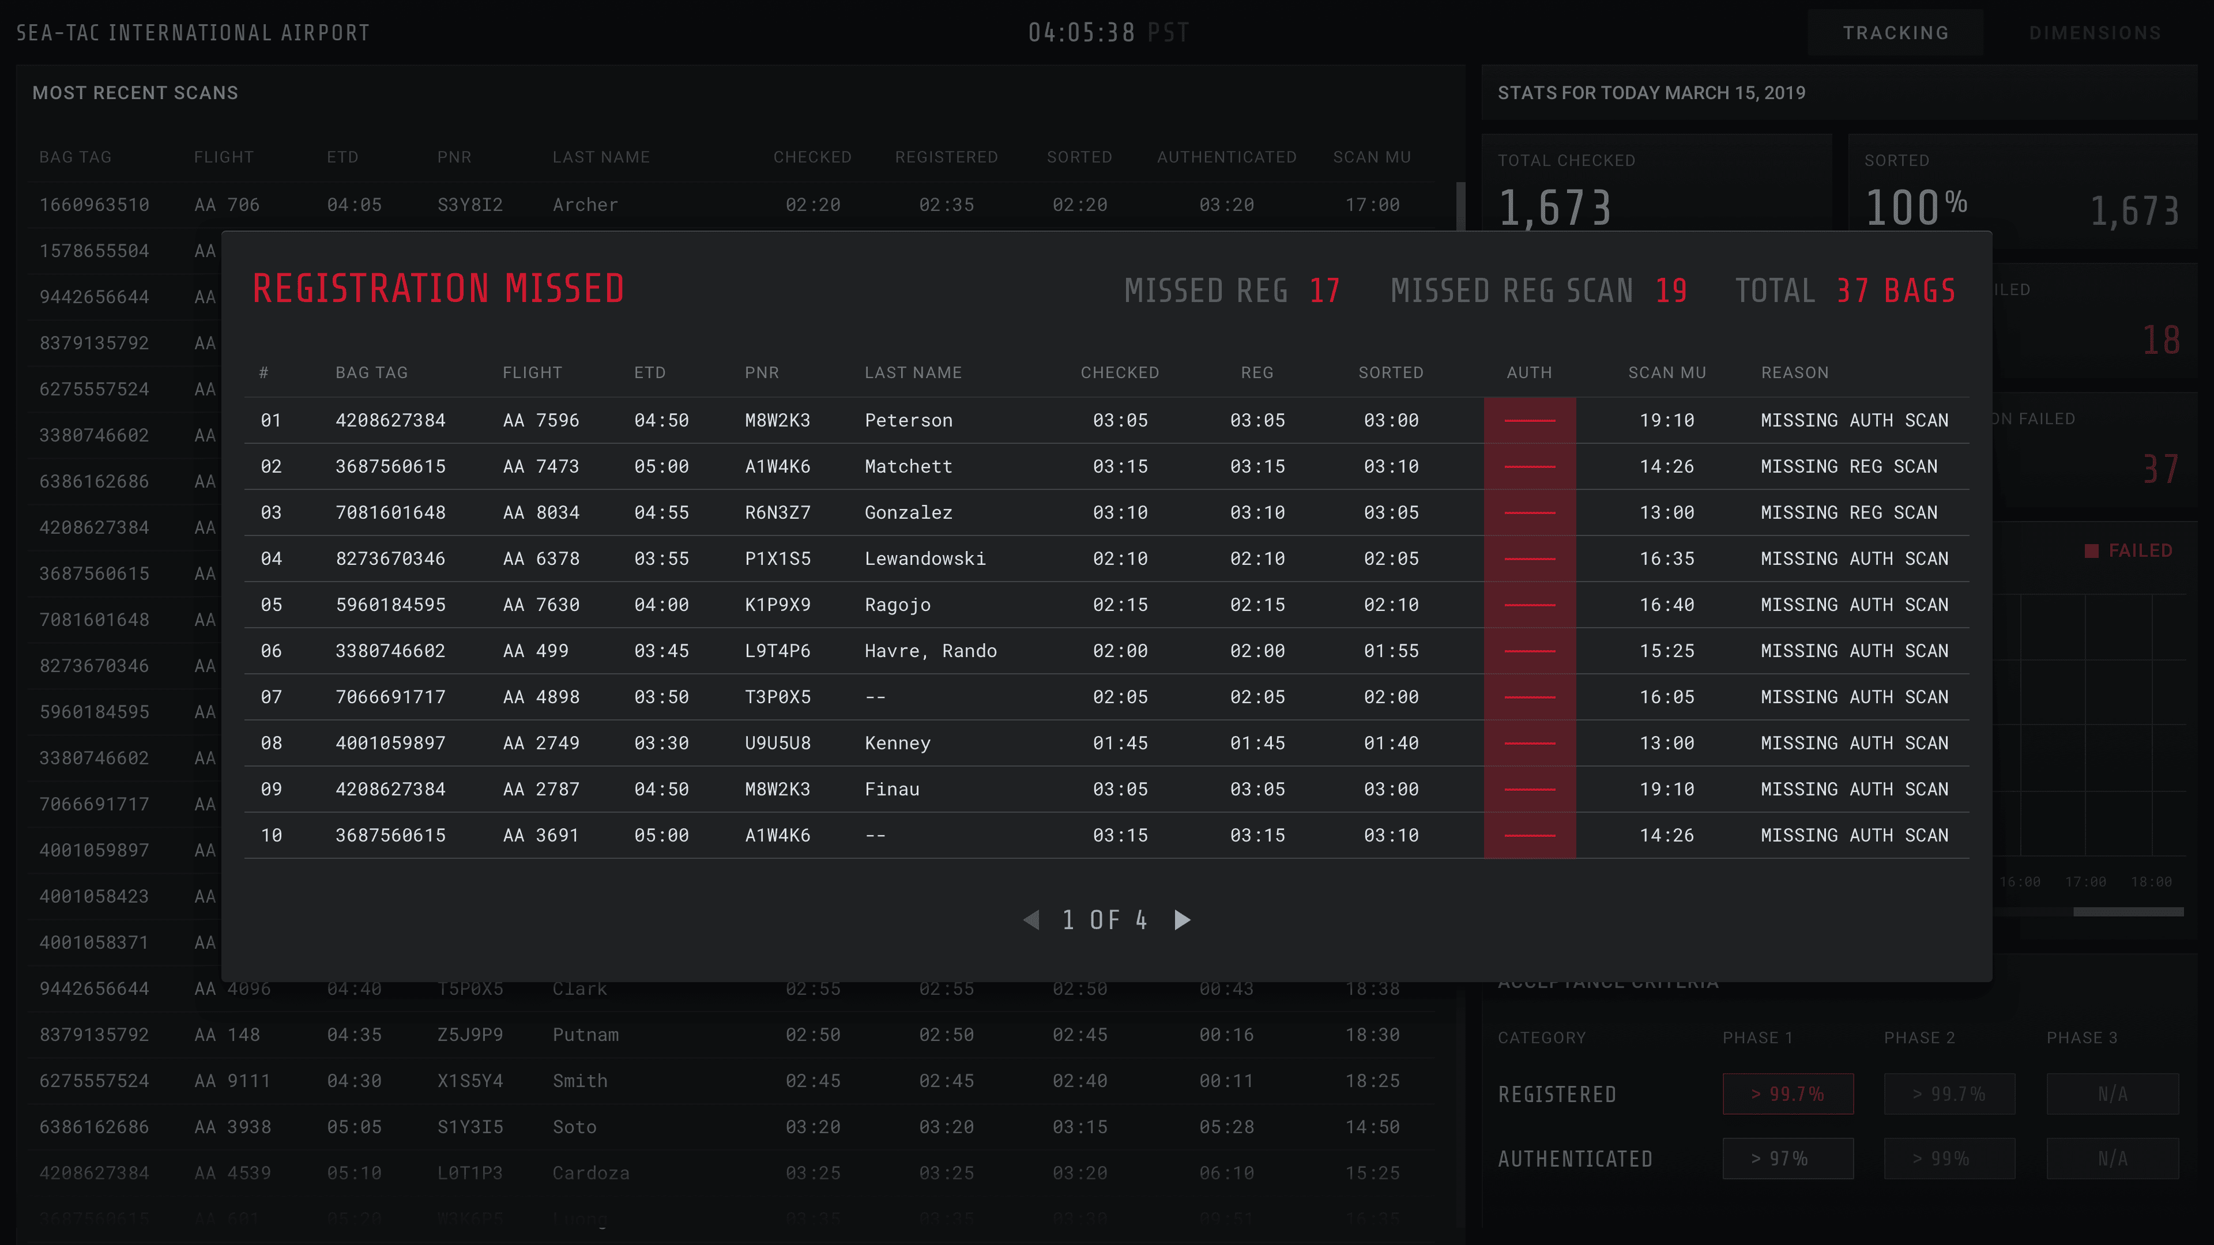Switch to the Tracking tab
The height and width of the screenshot is (1245, 2214).
[x=1895, y=33]
